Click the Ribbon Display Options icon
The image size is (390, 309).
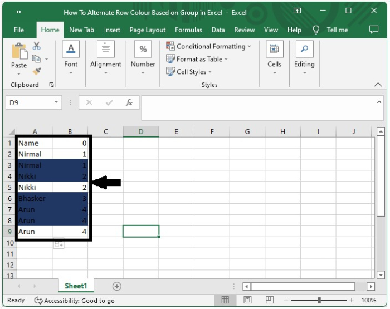(297, 11)
